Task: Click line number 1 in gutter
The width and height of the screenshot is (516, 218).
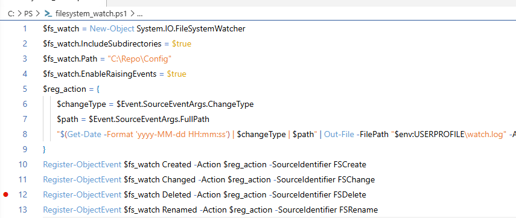Action: [25, 28]
